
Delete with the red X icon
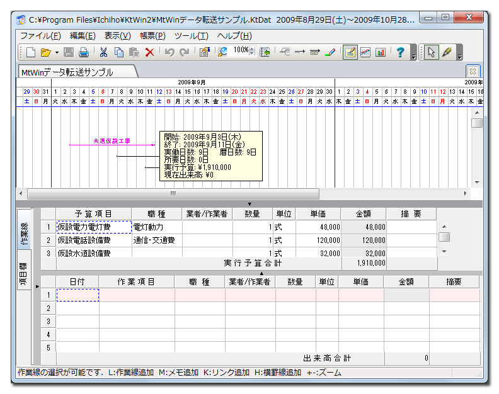[149, 52]
